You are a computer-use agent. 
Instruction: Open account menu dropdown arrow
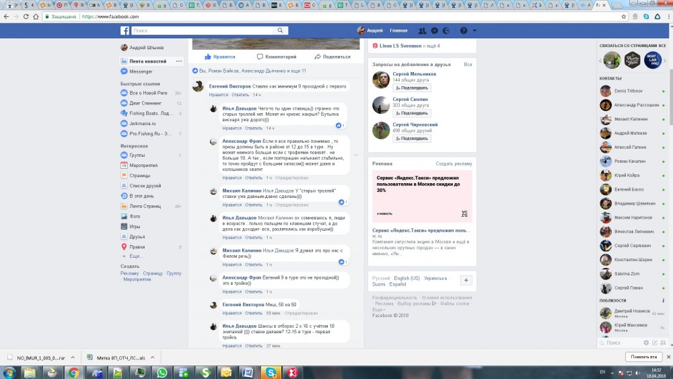[x=474, y=31]
